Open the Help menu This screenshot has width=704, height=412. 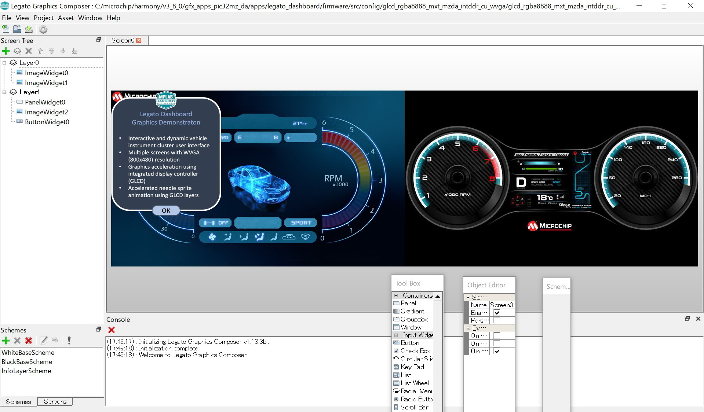click(x=113, y=18)
